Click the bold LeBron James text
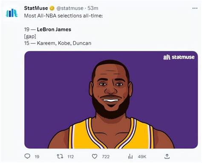This screenshot has width=202, height=163. pyautogui.click(x=54, y=29)
